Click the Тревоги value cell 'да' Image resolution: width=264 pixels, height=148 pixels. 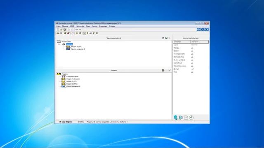(192, 51)
